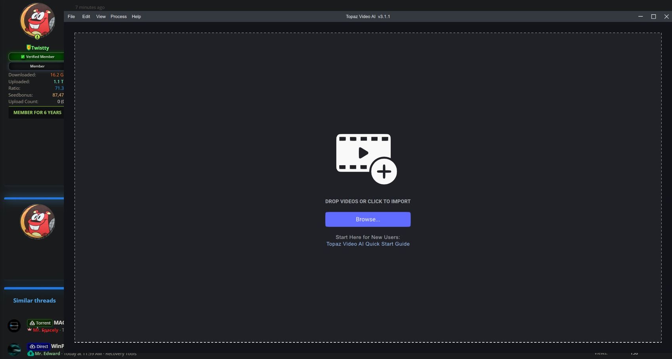Click the green icon beside Mr. Edward
The width and height of the screenshot is (672, 359).
tap(31, 353)
